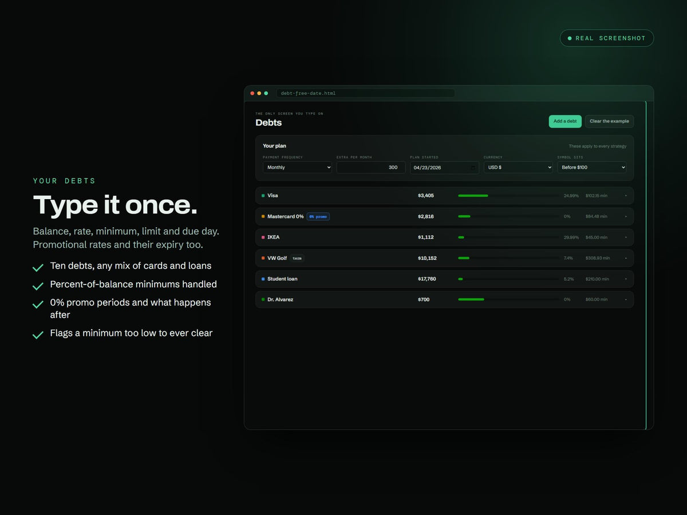
Task: Open the Payment Frequency dropdown
Action: tap(297, 168)
